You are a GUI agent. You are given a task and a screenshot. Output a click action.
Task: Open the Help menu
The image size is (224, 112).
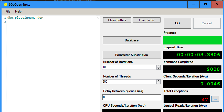pyautogui.click(x=18, y=12)
